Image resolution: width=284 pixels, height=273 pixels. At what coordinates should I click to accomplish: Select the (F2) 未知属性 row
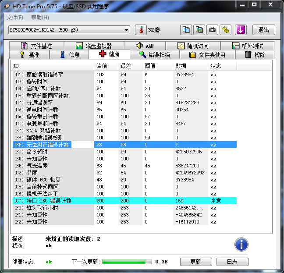point(124,222)
